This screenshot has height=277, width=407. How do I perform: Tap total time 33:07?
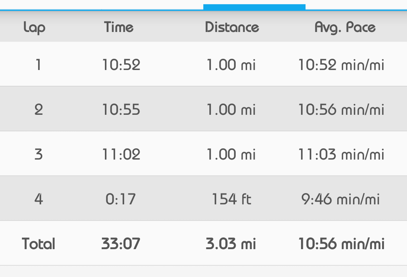point(121,244)
